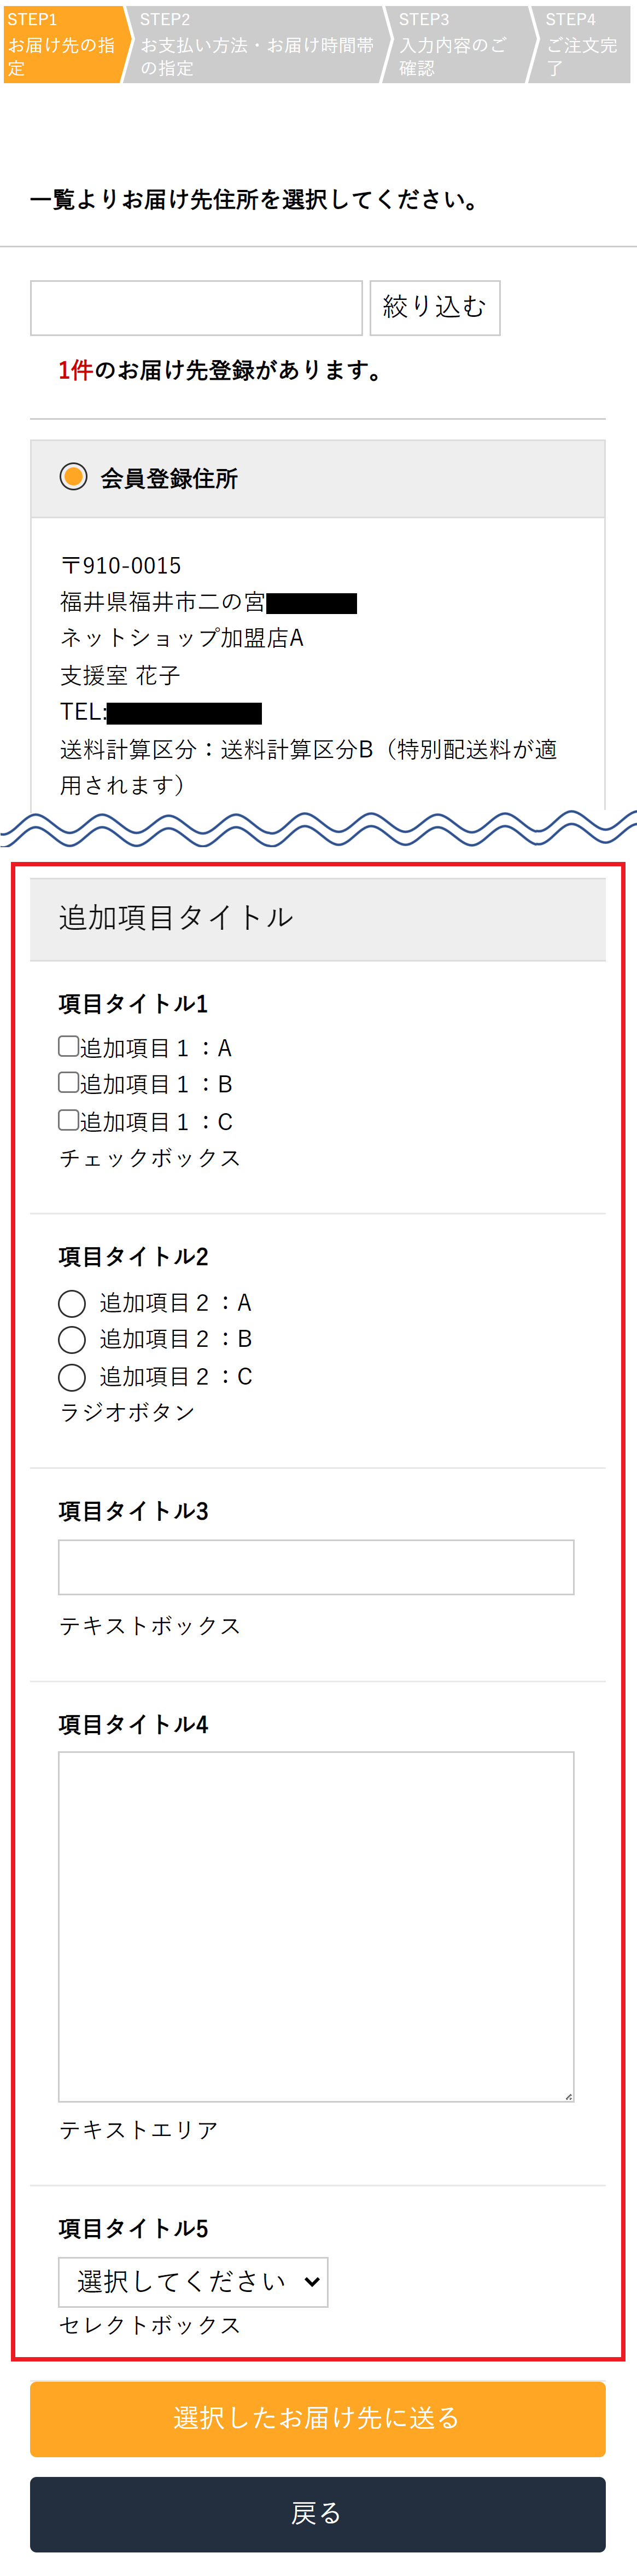This screenshot has width=637, height=2576.
Task: Check the 追加項目1:C checkbox
Action: pyautogui.click(x=68, y=1120)
